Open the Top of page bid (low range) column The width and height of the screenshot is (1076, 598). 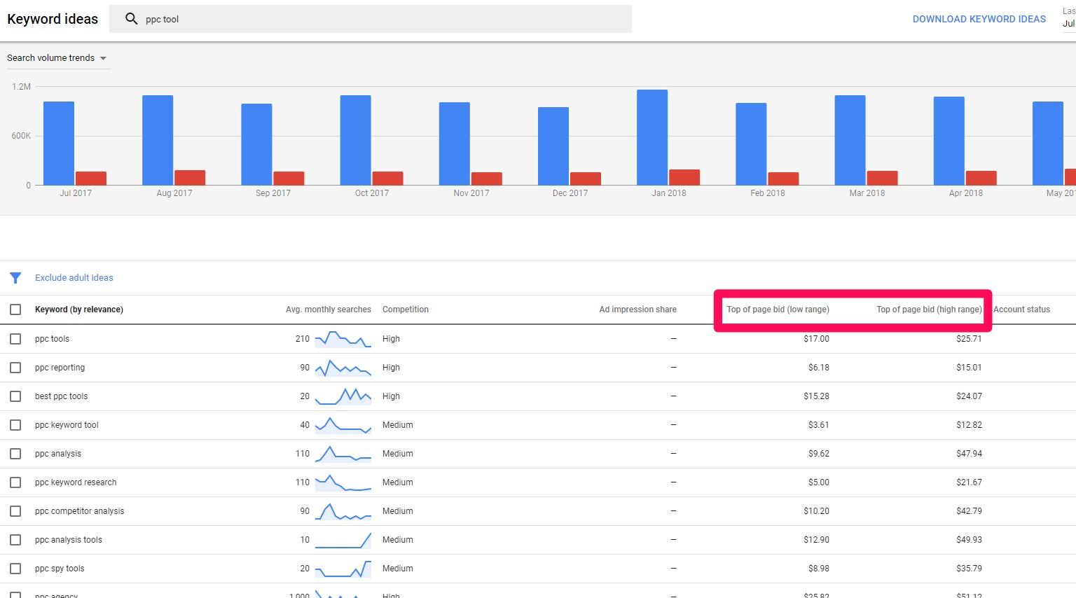pyautogui.click(x=778, y=309)
